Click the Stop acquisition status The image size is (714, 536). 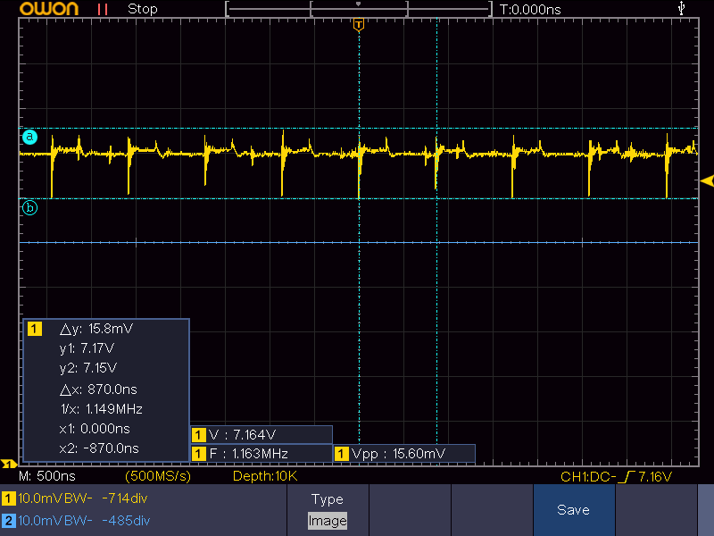tap(143, 9)
